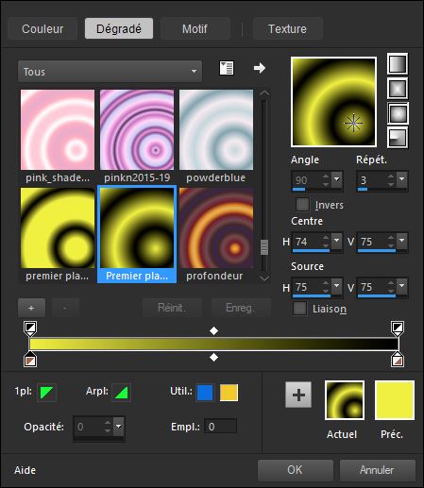Viewport: 424px width, 488px height.
Task: Select the sunburst gradient style icon
Action: (x=398, y=113)
